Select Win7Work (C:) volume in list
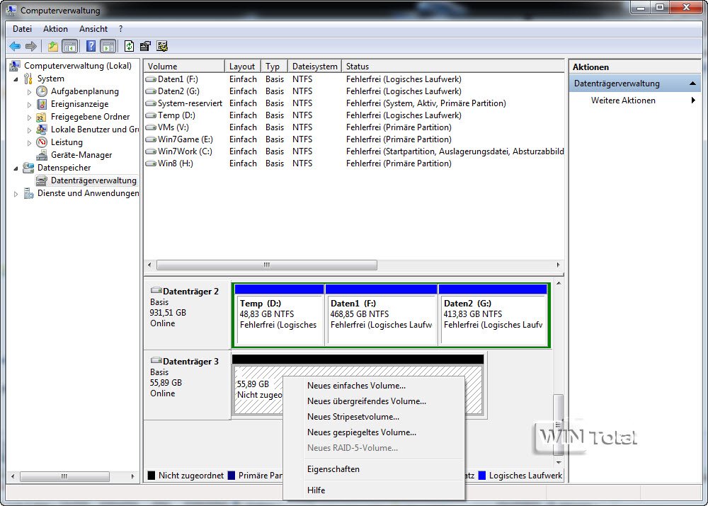This screenshot has width=708, height=506. pos(184,151)
